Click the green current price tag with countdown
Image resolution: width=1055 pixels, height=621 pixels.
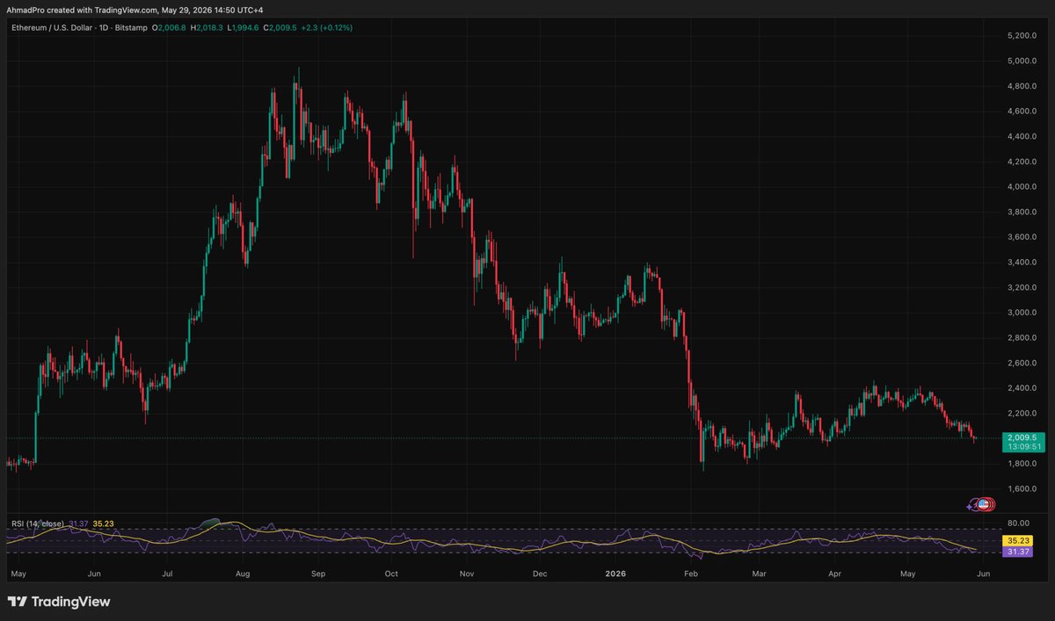pyautogui.click(x=1023, y=442)
